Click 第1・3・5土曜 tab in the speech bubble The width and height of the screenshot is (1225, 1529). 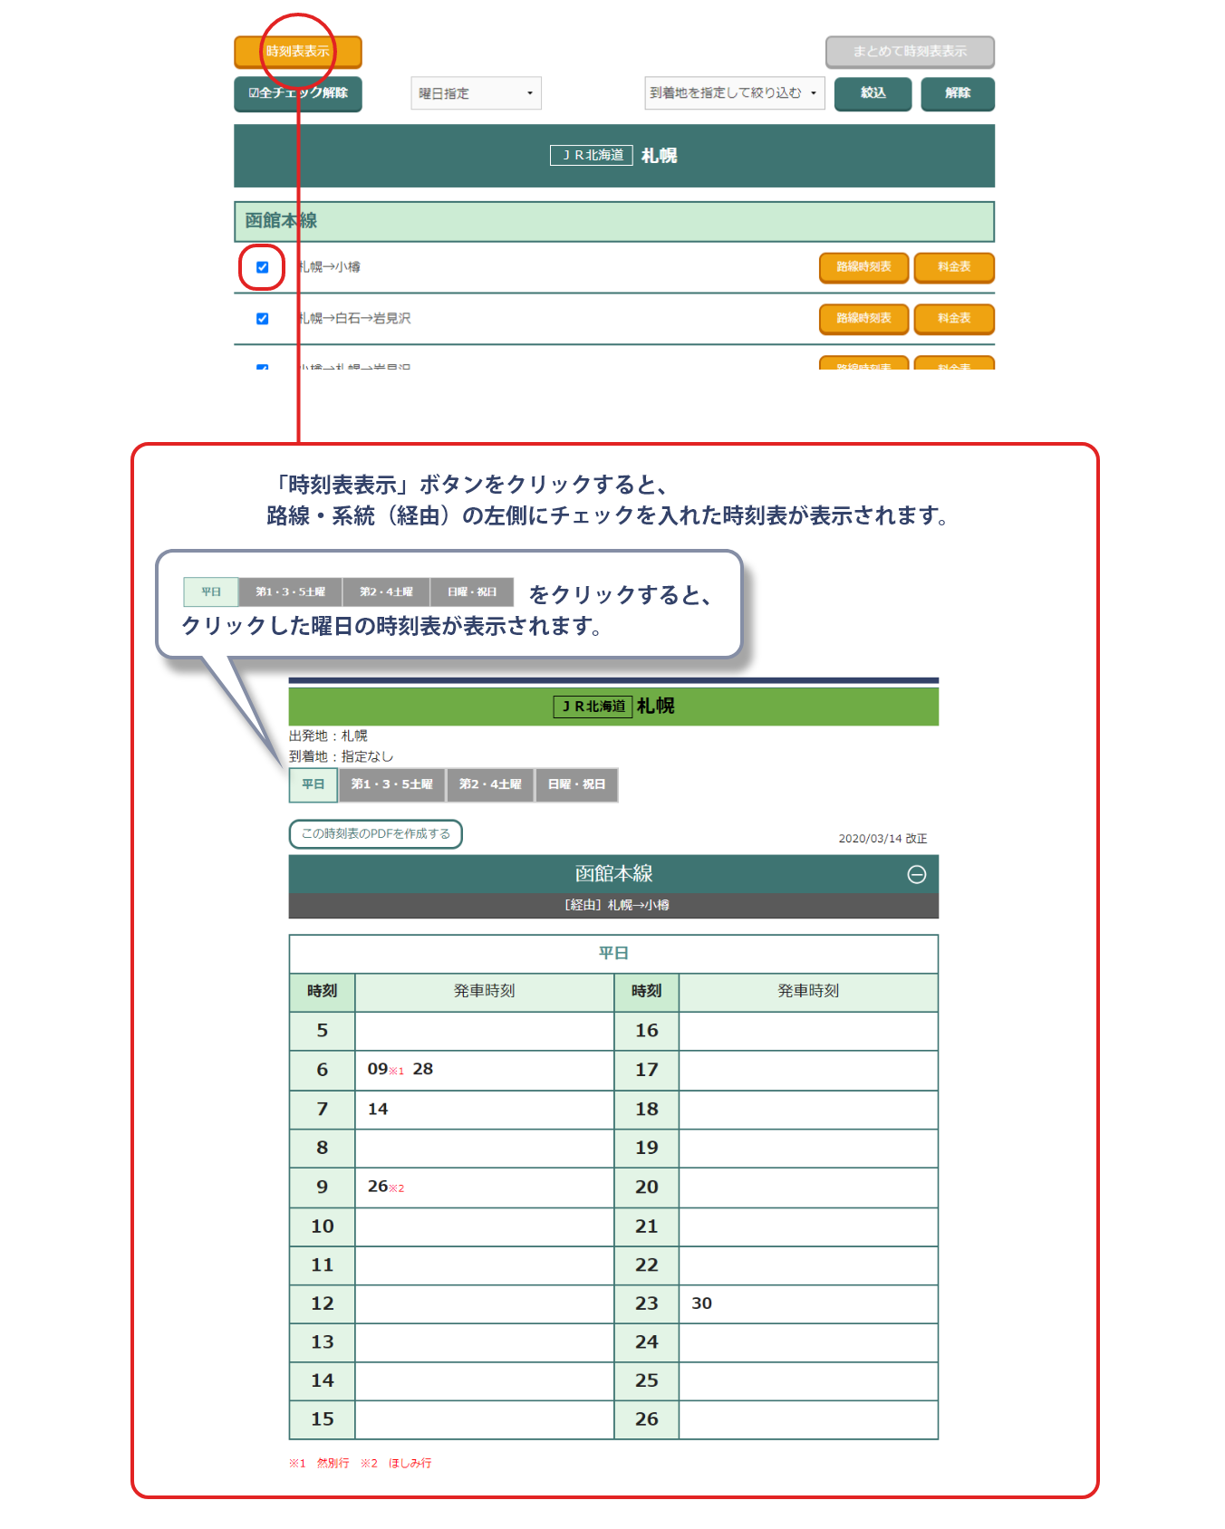pyautogui.click(x=290, y=591)
